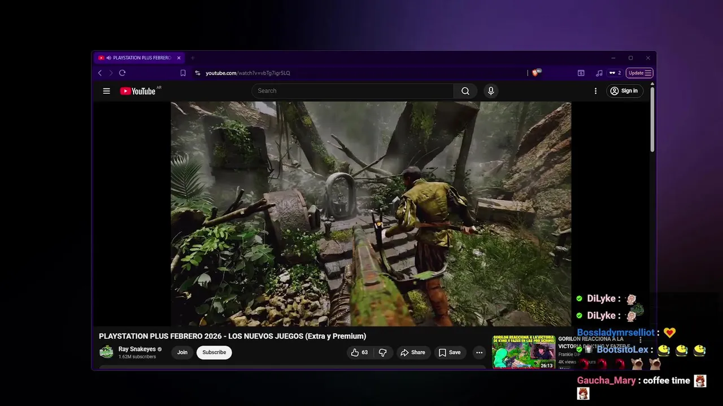The width and height of the screenshot is (723, 406).
Task: Click the search magnifier button
Action: pyautogui.click(x=465, y=91)
